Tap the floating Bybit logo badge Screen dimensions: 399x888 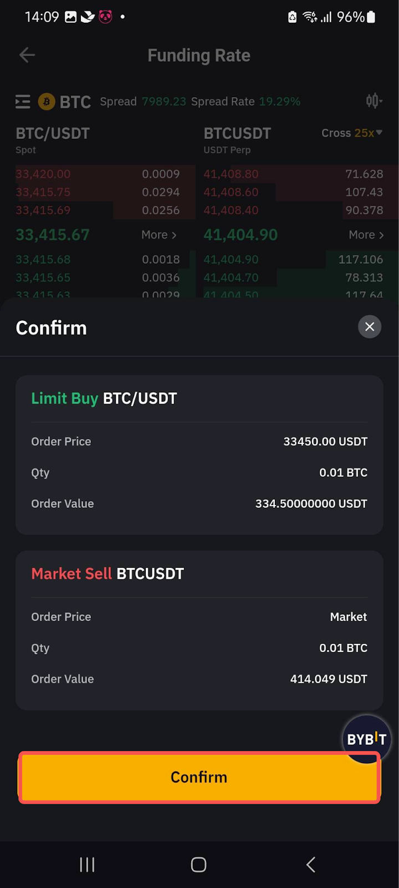366,739
